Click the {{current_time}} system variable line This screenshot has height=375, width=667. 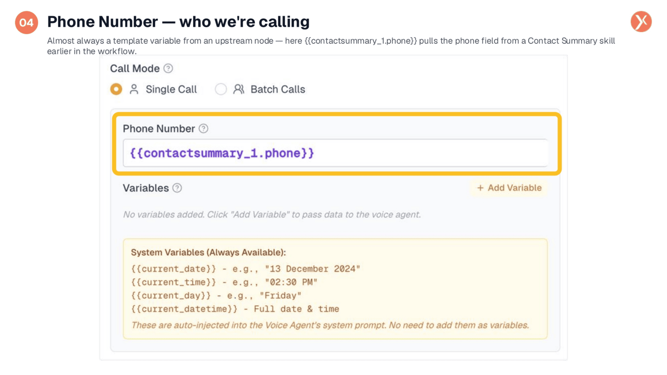click(224, 282)
